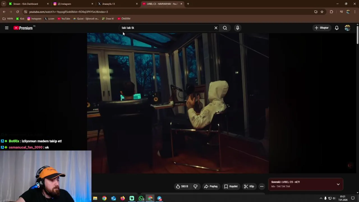Open the volume control in tray
359x202 pixels.
coord(334,198)
